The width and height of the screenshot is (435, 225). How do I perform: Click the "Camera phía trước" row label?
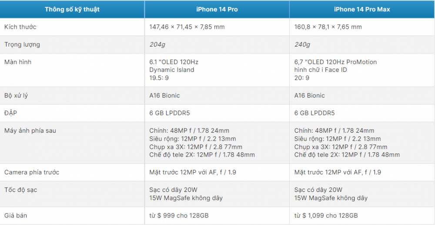coord(32,172)
